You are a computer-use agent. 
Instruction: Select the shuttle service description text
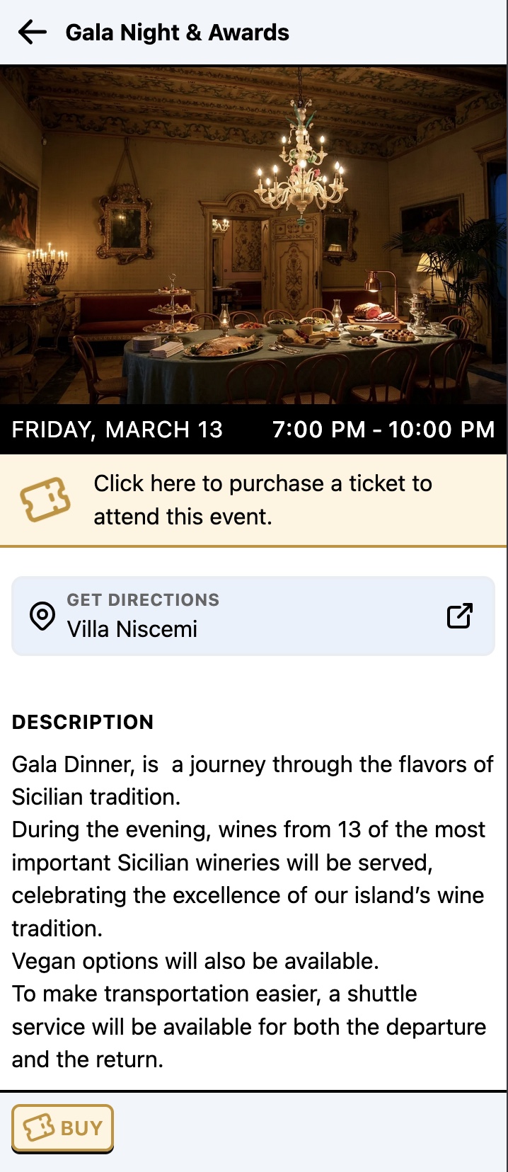(x=248, y=1025)
